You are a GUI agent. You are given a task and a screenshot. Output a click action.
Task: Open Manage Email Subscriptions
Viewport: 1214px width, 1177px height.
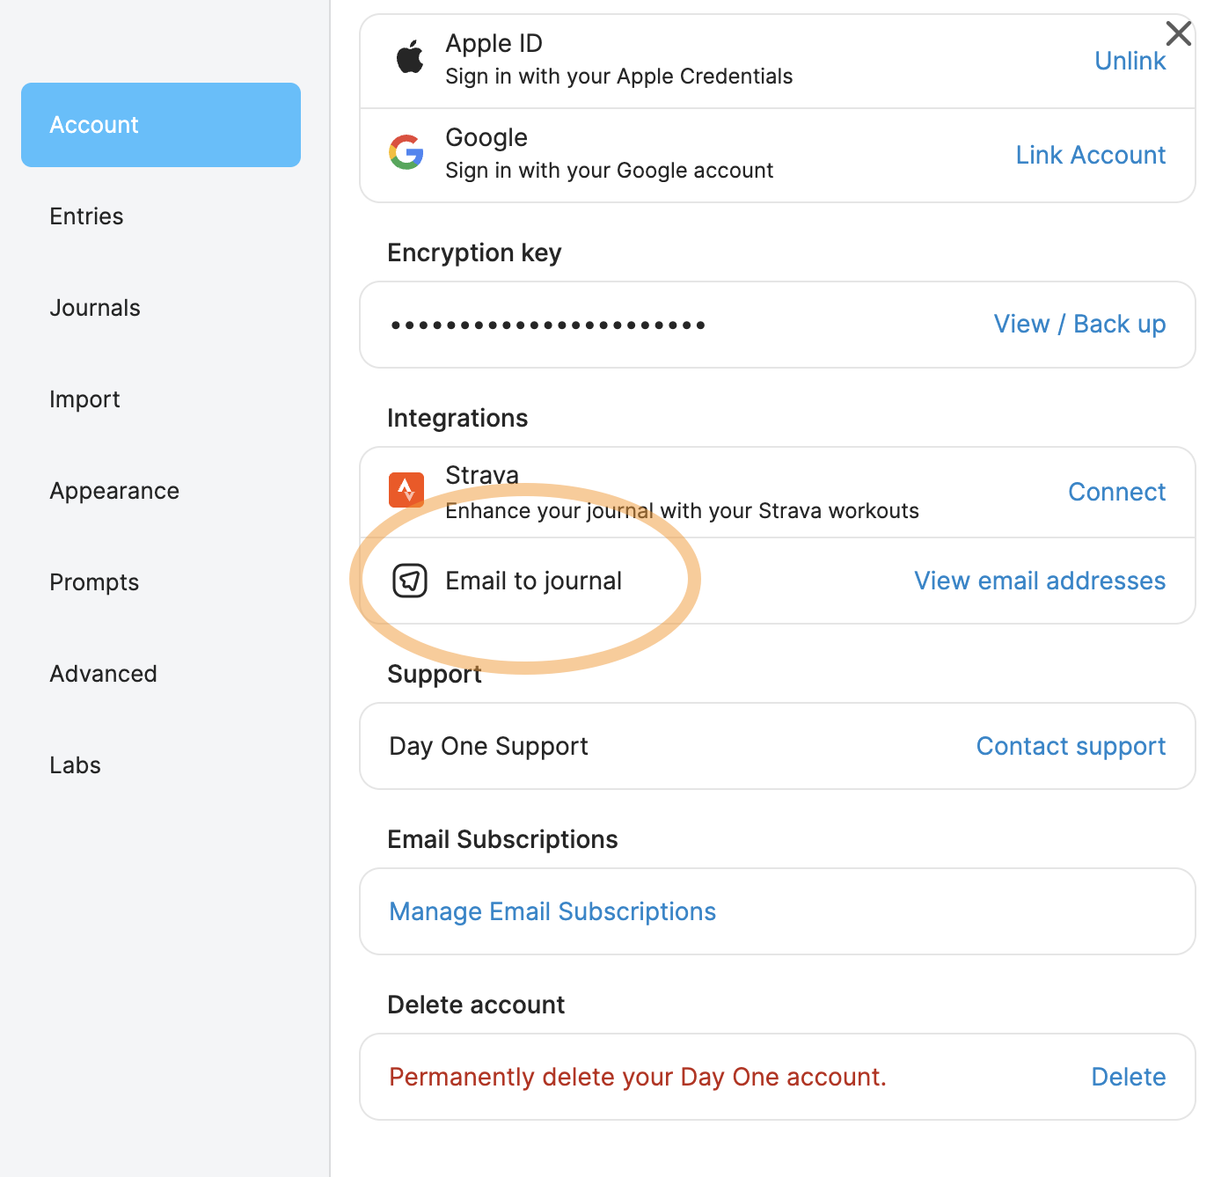pyautogui.click(x=552, y=911)
